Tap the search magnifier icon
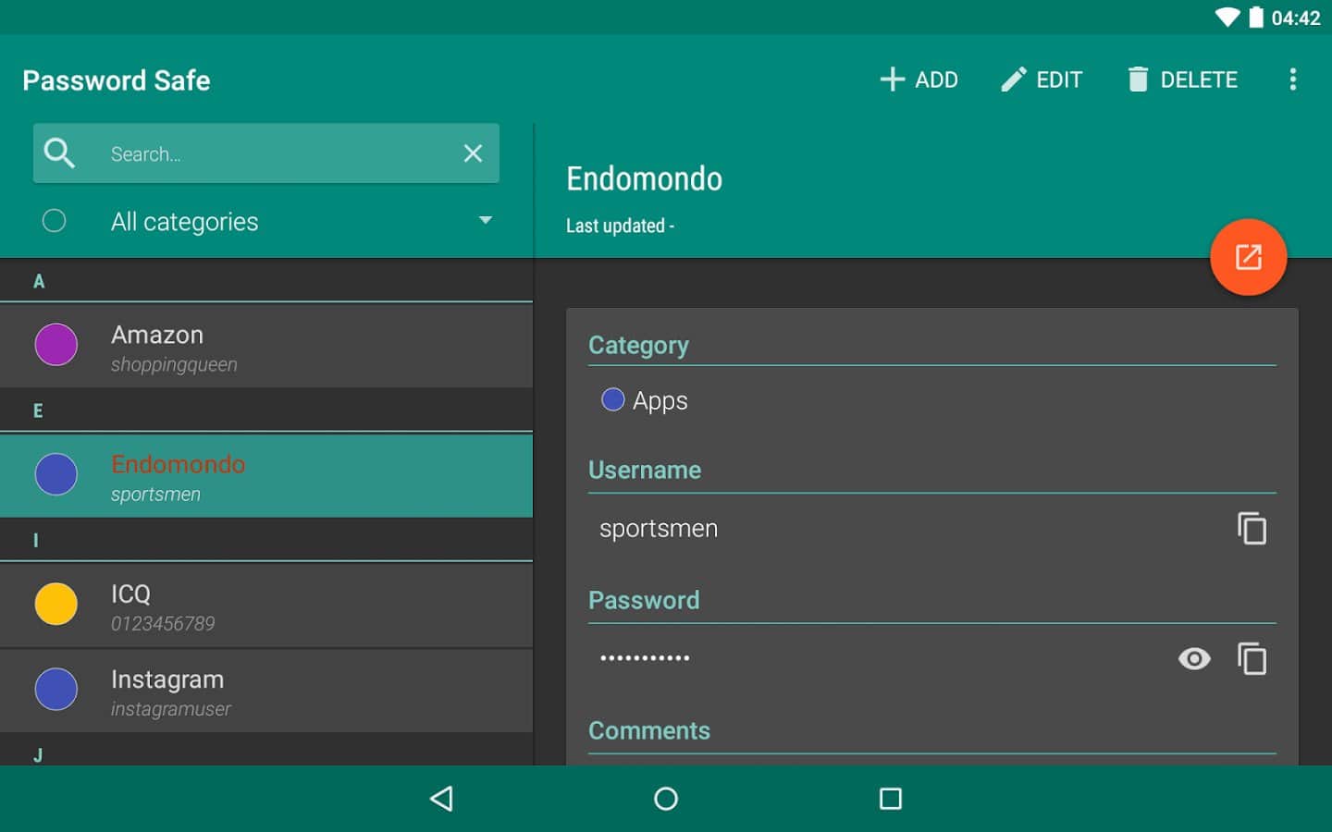The height and width of the screenshot is (832, 1332). (59, 153)
